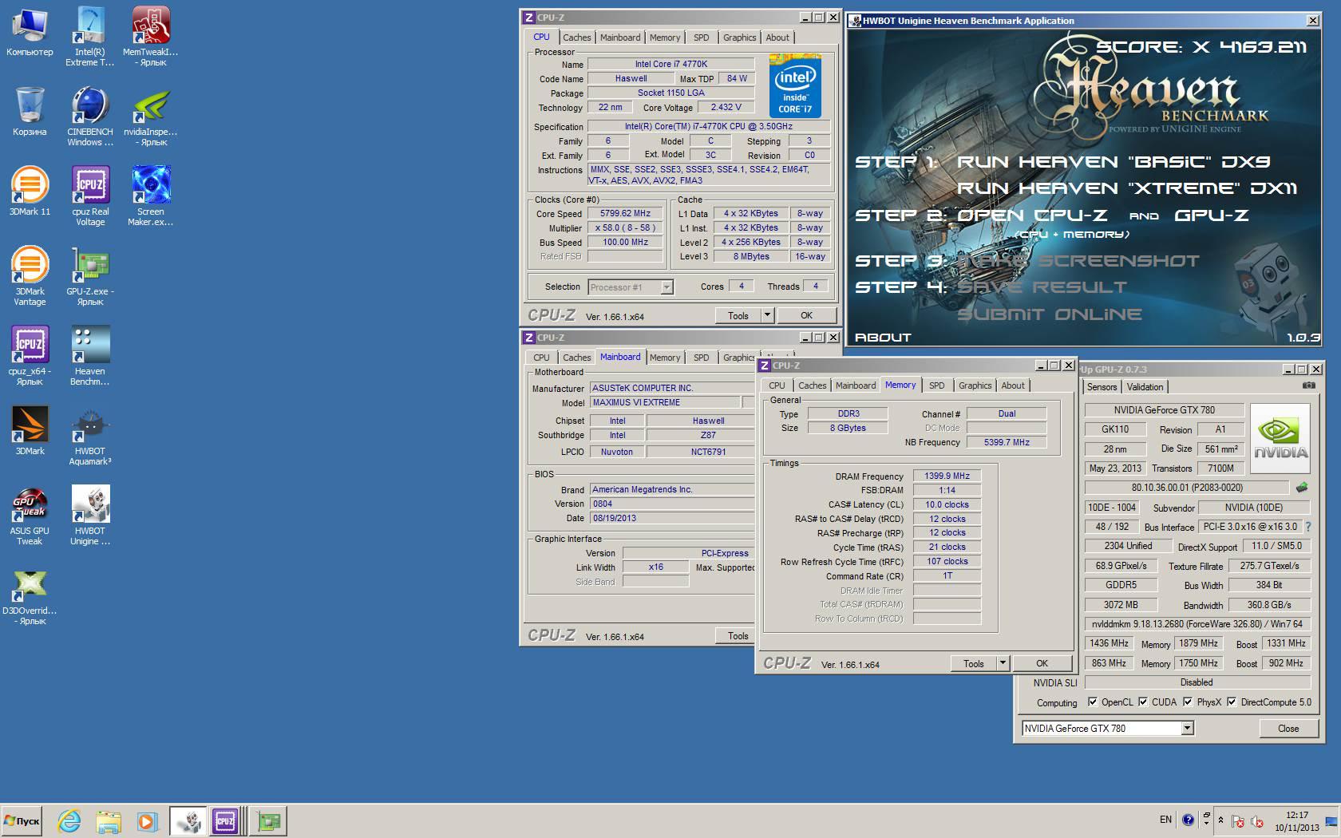1341x838 pixels.
Task: Click the Пуск start button
Action: pos(22,820)
